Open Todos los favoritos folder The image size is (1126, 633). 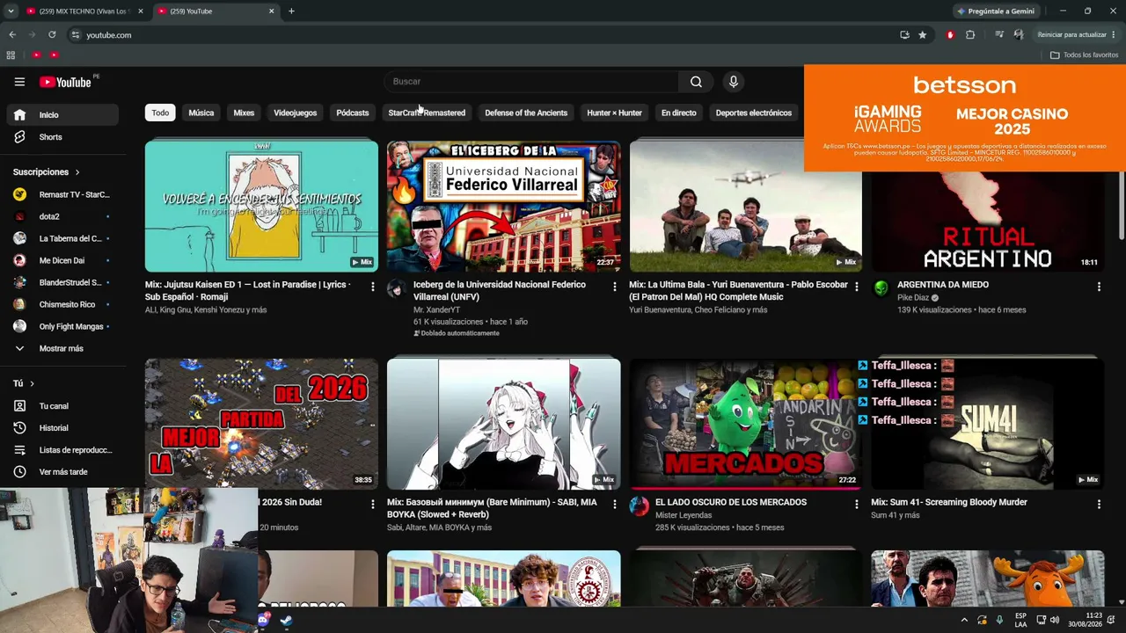(1084, 55)
